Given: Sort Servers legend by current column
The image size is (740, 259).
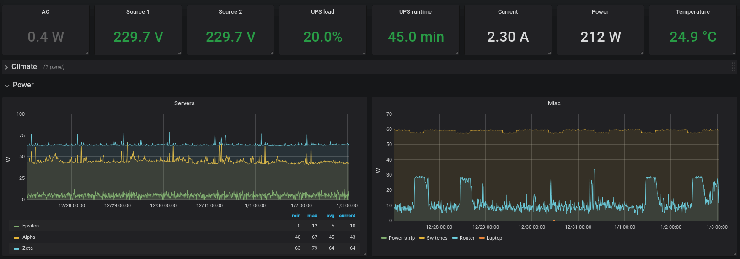Looking at the screenshot, I should (x=347, y=216).
